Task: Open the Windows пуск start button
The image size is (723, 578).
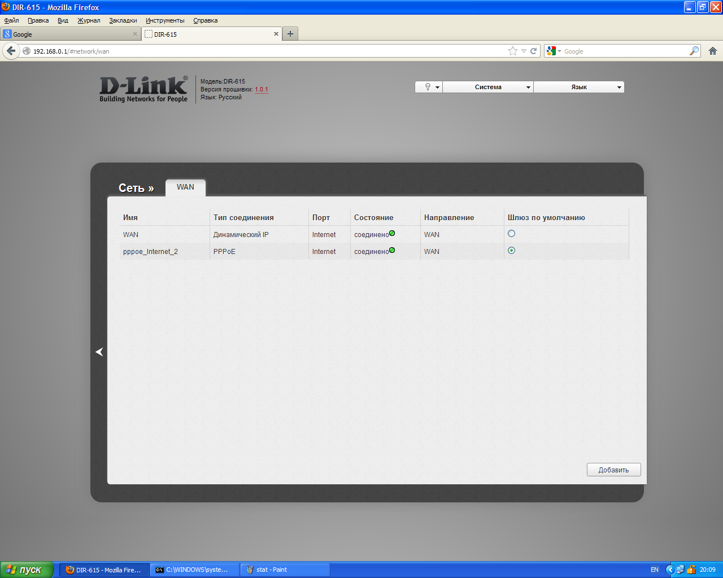Action: point(27,570)
